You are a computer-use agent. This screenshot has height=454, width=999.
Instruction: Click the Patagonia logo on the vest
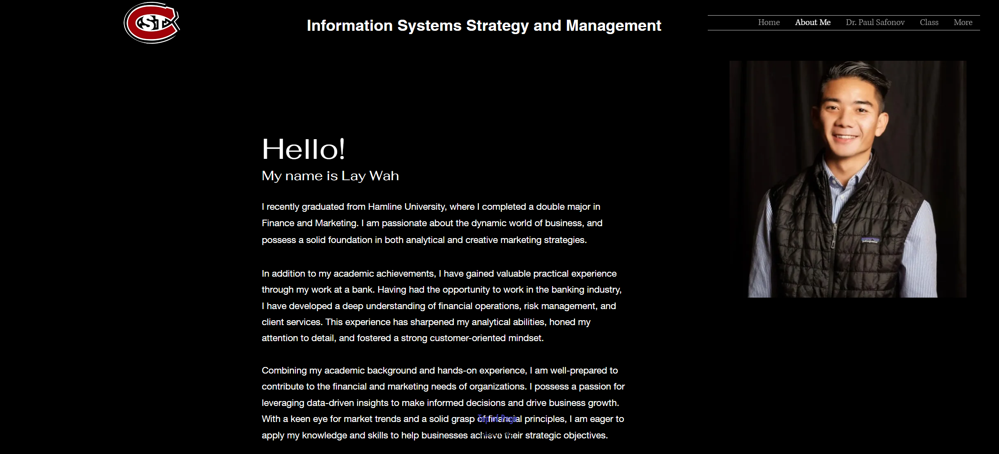[x=870, y=241]
